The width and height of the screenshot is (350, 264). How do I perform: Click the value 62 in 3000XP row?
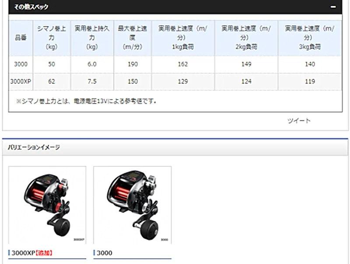[x=52, y=81]
